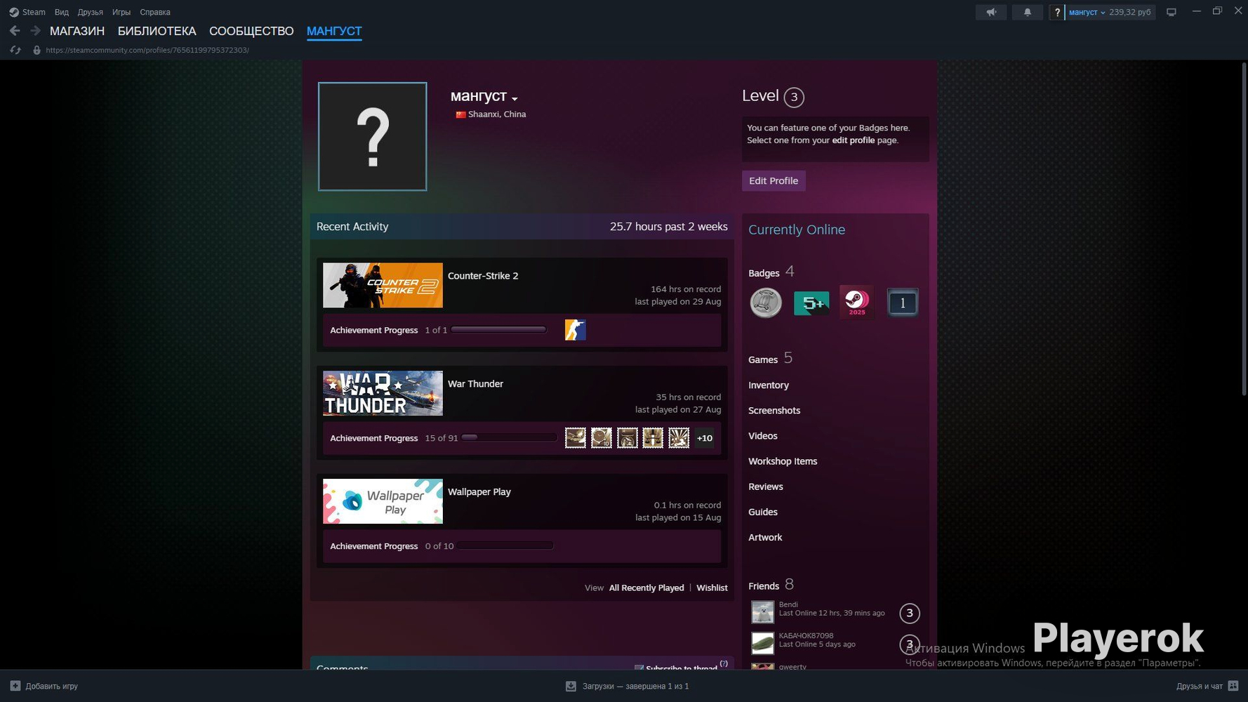Open the Steam 2025 badge

pos(857,303)
